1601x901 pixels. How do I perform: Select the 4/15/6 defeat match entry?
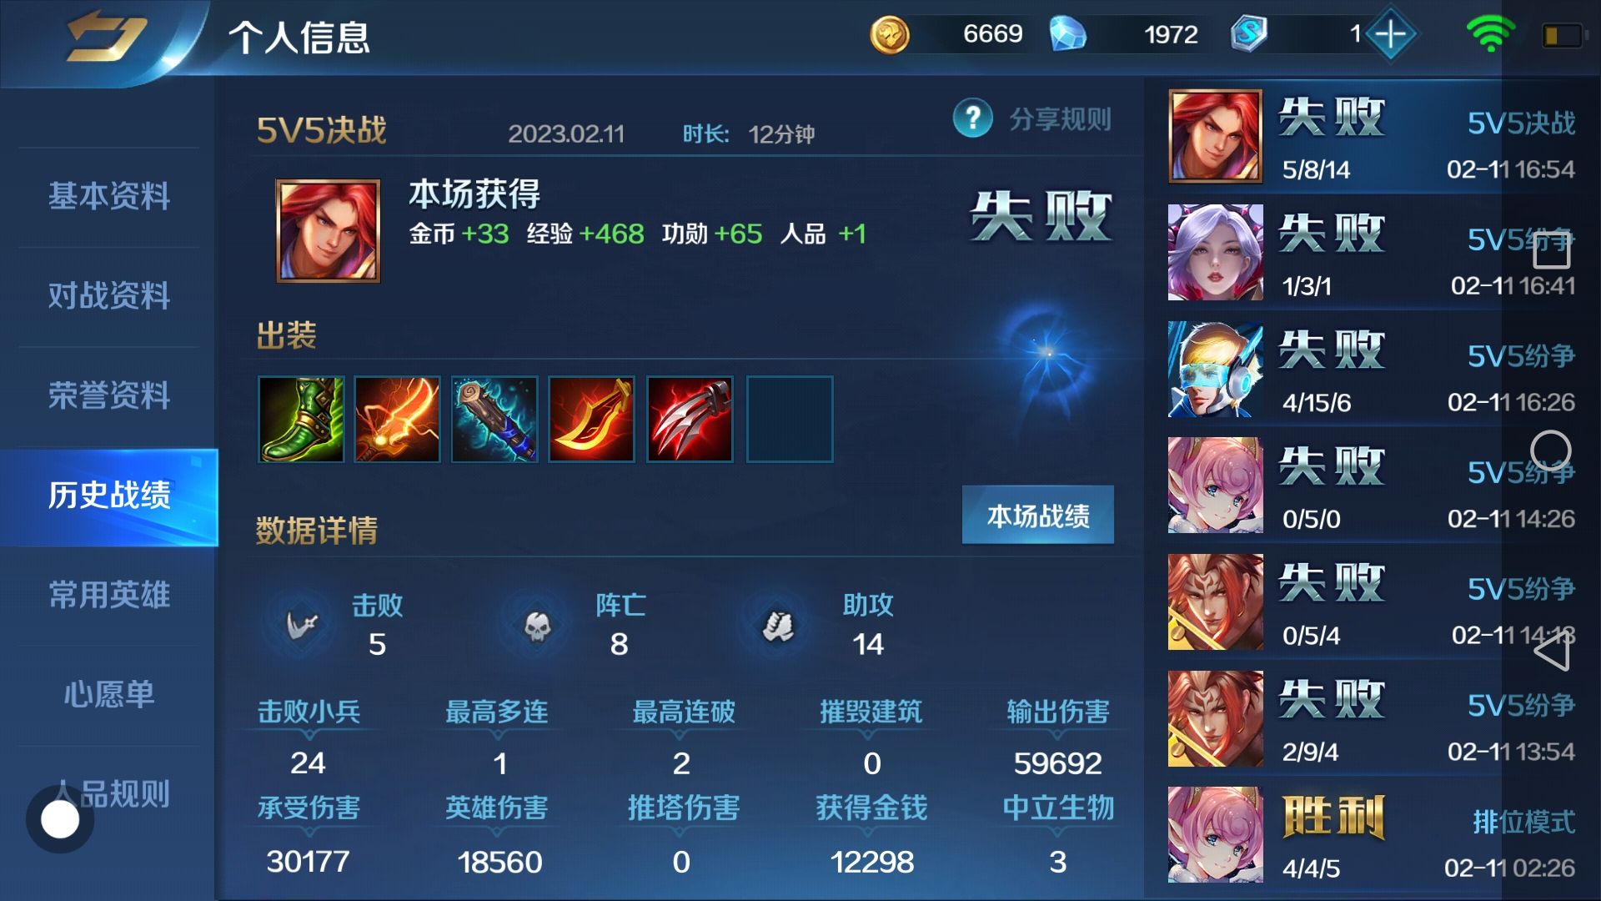(1372, 370)
